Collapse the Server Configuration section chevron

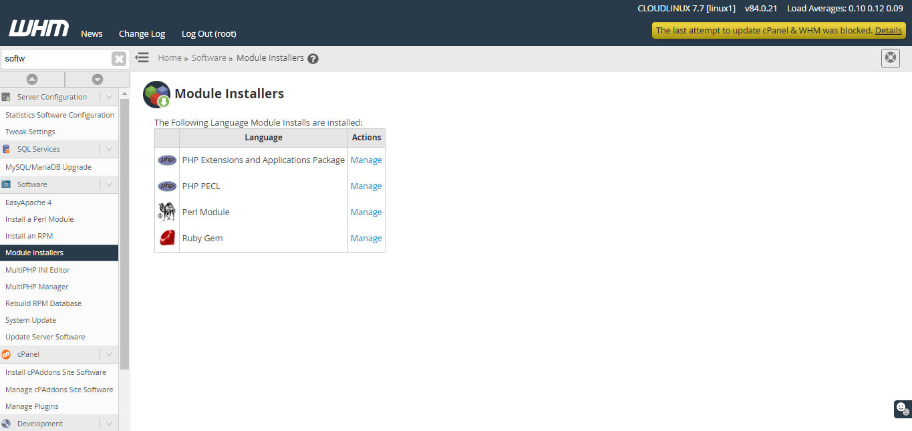click(x=109, y=97)
